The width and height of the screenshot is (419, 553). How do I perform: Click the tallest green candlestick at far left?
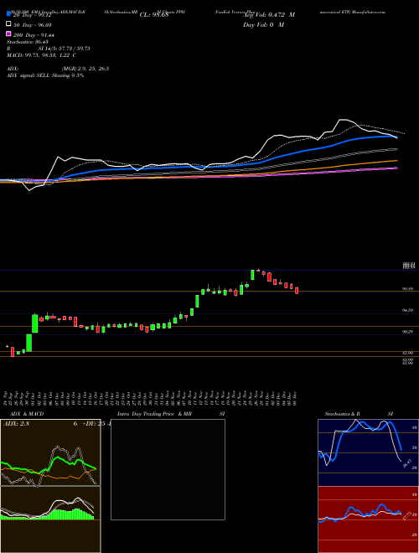tap(35, 323)
